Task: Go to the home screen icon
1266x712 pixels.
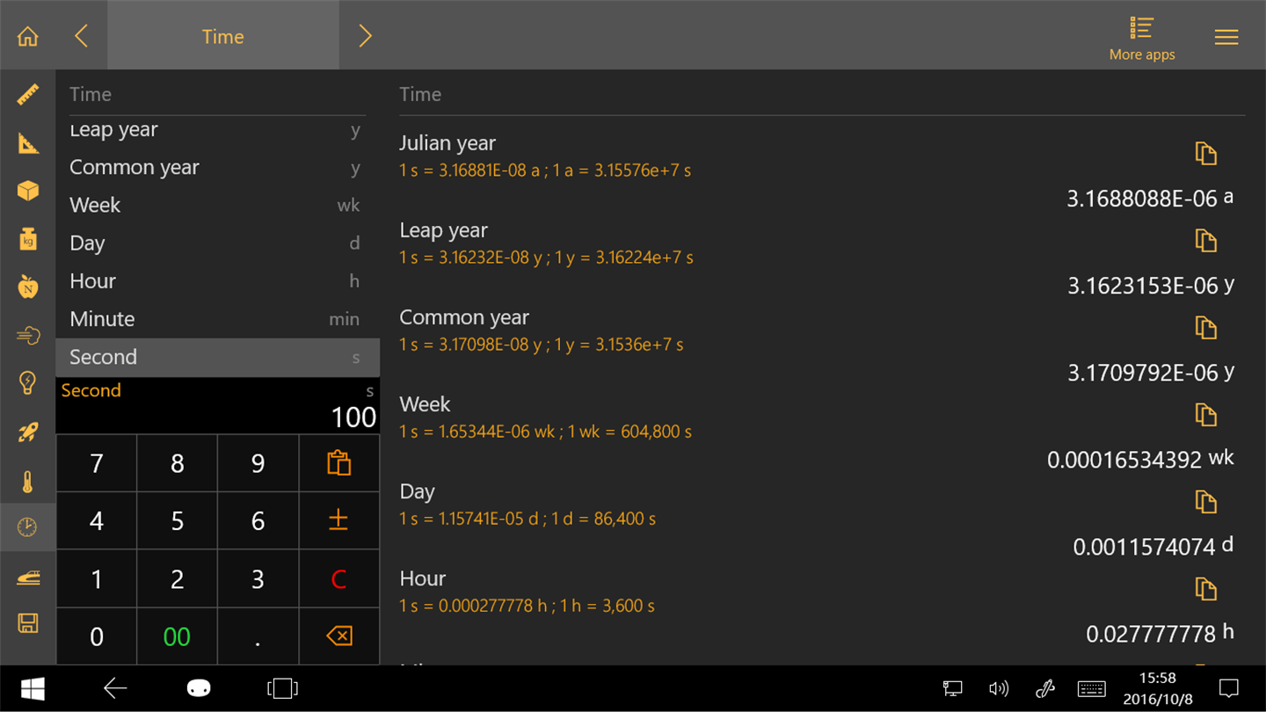Action: click(28, 37)
